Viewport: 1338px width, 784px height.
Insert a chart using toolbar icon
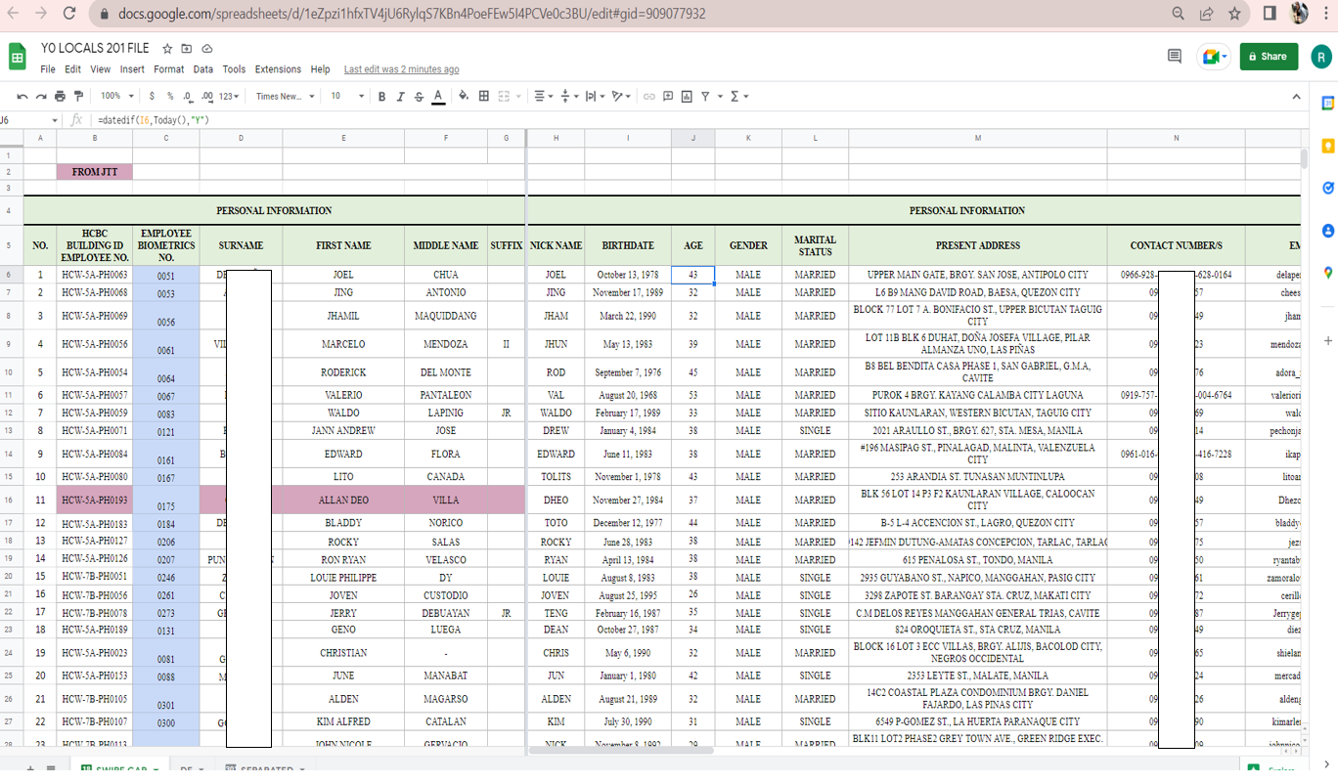(687, 97)
